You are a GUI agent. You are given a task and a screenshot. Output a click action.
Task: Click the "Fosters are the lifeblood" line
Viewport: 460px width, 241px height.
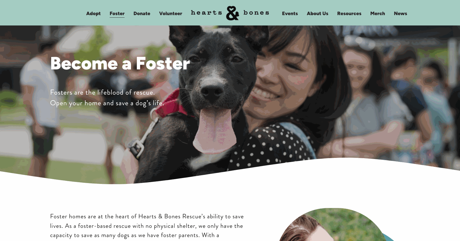pos(102,92)
